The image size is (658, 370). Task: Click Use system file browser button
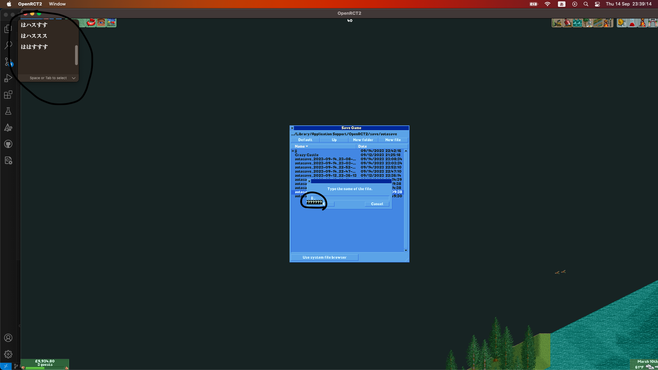coord(325,257)
